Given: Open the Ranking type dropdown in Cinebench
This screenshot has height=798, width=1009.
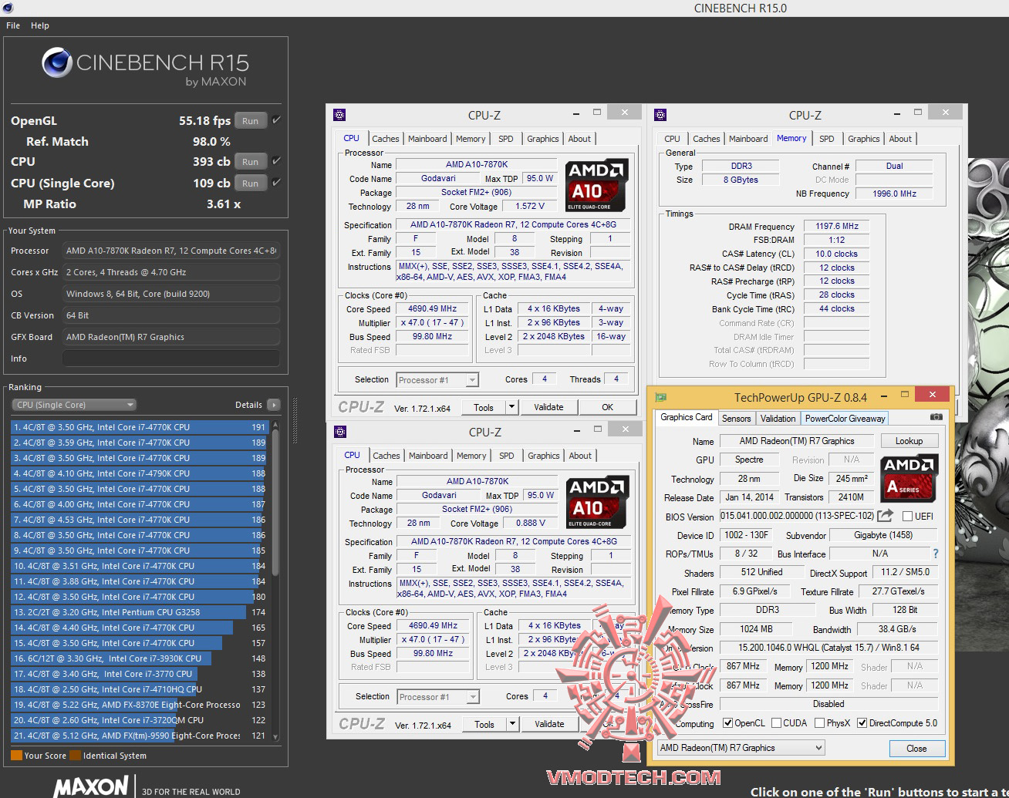Looking at the screenshot, I should point(74,405).
